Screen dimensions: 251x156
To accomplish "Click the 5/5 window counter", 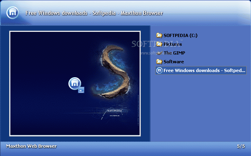I will pos(241,146).
